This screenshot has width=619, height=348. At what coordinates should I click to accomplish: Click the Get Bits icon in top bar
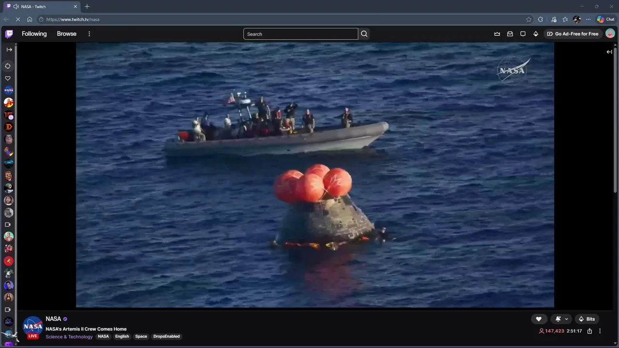click(x=535, y=34)
